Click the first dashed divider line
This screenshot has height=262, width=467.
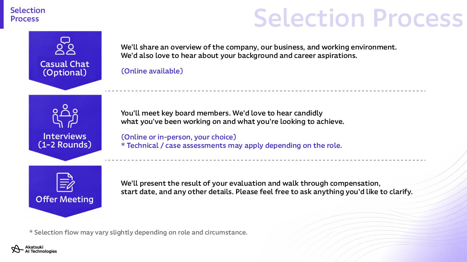coord(265,91)
